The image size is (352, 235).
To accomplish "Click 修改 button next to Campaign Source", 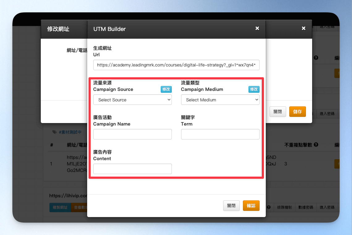I will [x=166, y=89].
